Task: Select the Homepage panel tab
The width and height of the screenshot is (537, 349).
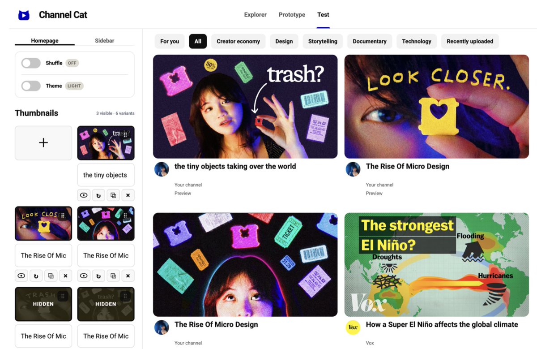Action: (45, 41)
